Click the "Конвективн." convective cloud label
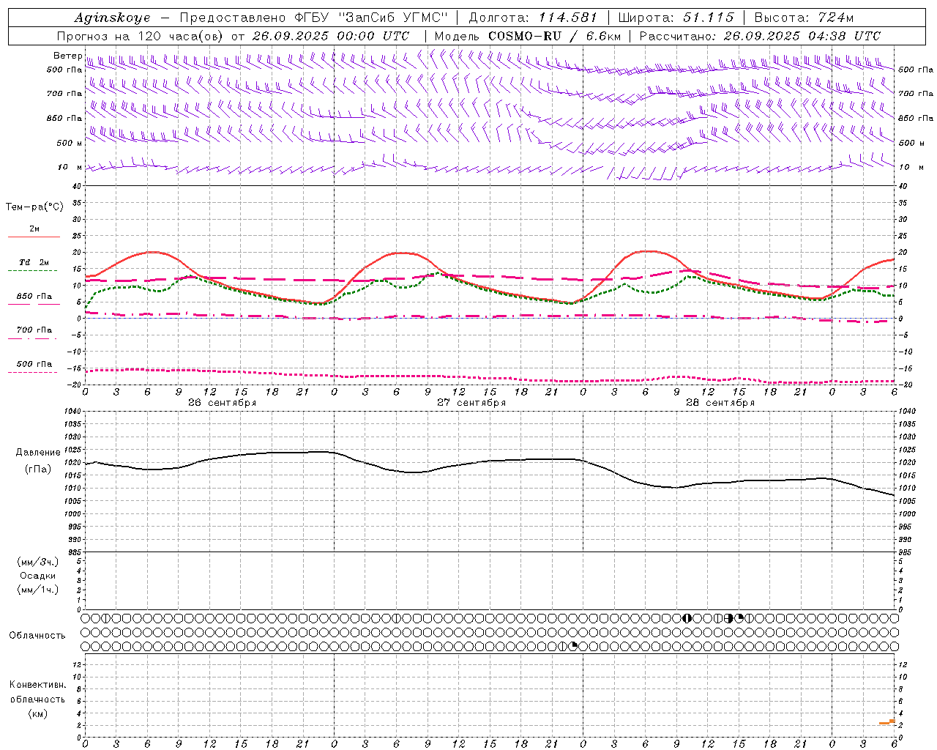This screenshot has height=750, width=937. 37,685
